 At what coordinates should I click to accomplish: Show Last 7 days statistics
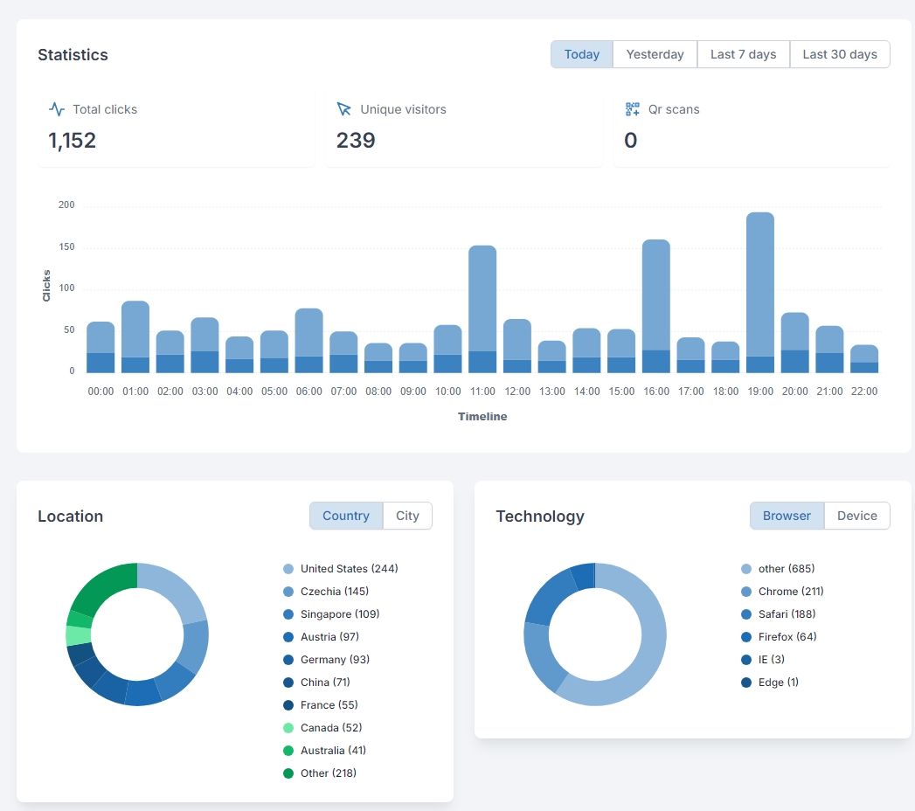(x=743, y=54)
